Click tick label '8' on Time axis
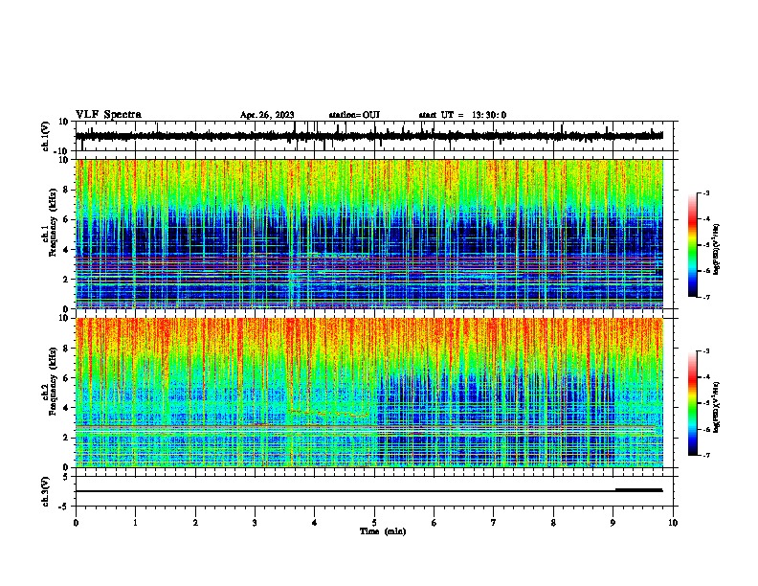 (553, 523)
